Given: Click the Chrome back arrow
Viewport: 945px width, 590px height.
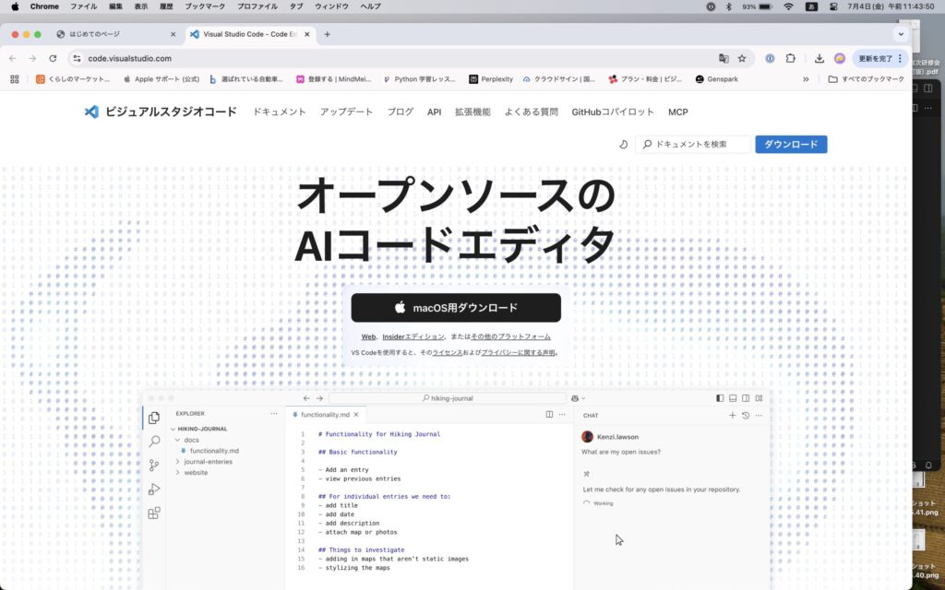Looking at the screenshot, I should (13, 58).
